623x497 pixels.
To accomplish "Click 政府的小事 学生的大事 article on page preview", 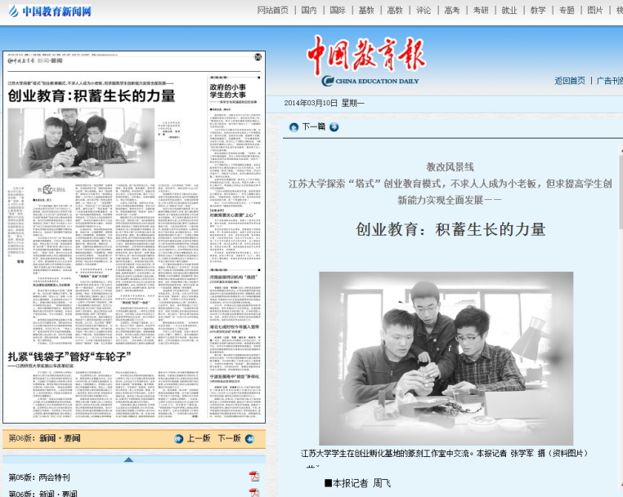I will [x=231, y=91].
